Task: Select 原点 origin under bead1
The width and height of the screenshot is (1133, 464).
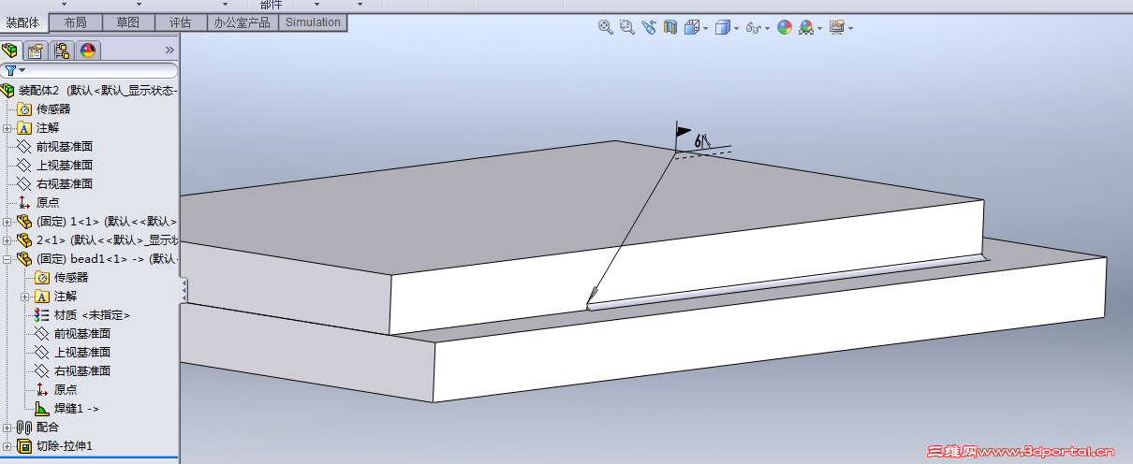Action: [x=56, y=390]
